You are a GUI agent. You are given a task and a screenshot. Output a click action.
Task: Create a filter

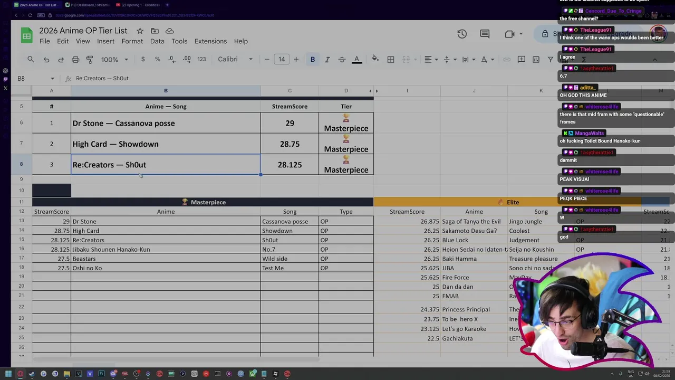(x=551, y=60)
